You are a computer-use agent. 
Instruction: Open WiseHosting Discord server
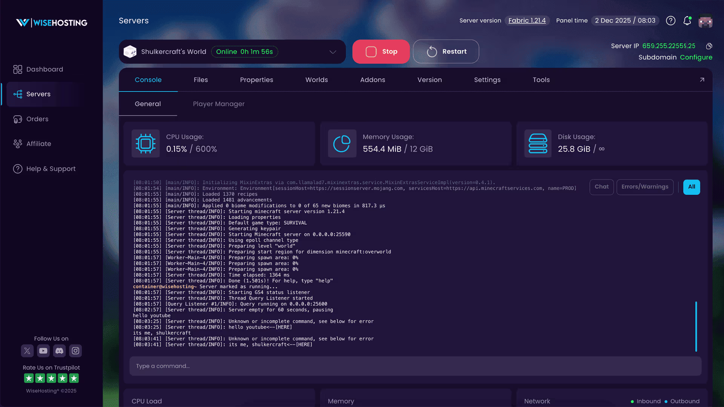pyautogui.click(x=60, y=351)
